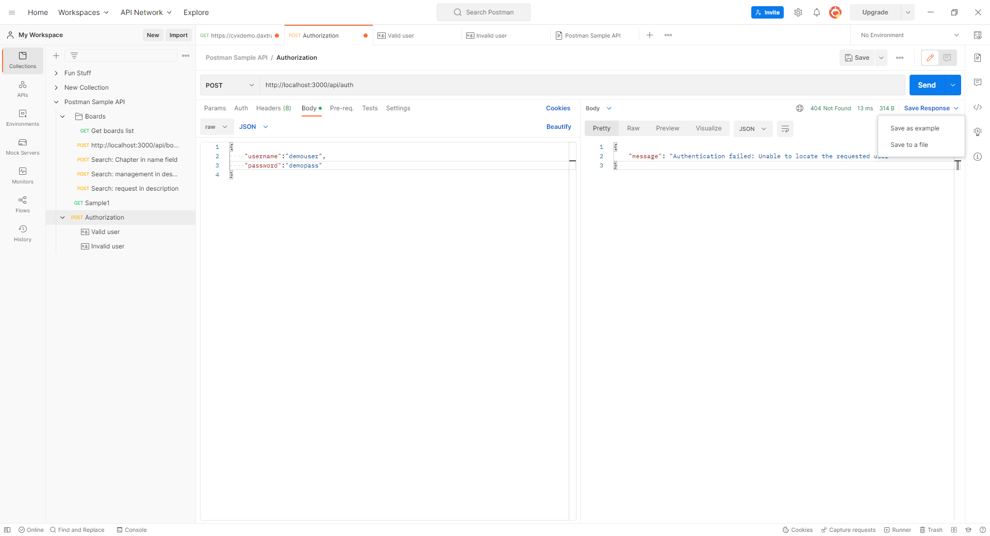Collapse the Boards folder
Screen dimensions: 990x536
62,116
